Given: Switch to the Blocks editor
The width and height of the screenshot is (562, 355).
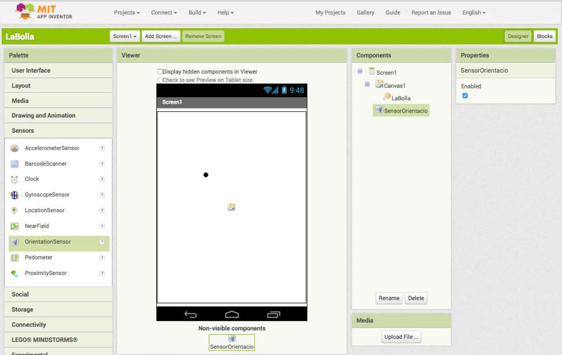Looking at the screenshot, I should coord(545,36).
